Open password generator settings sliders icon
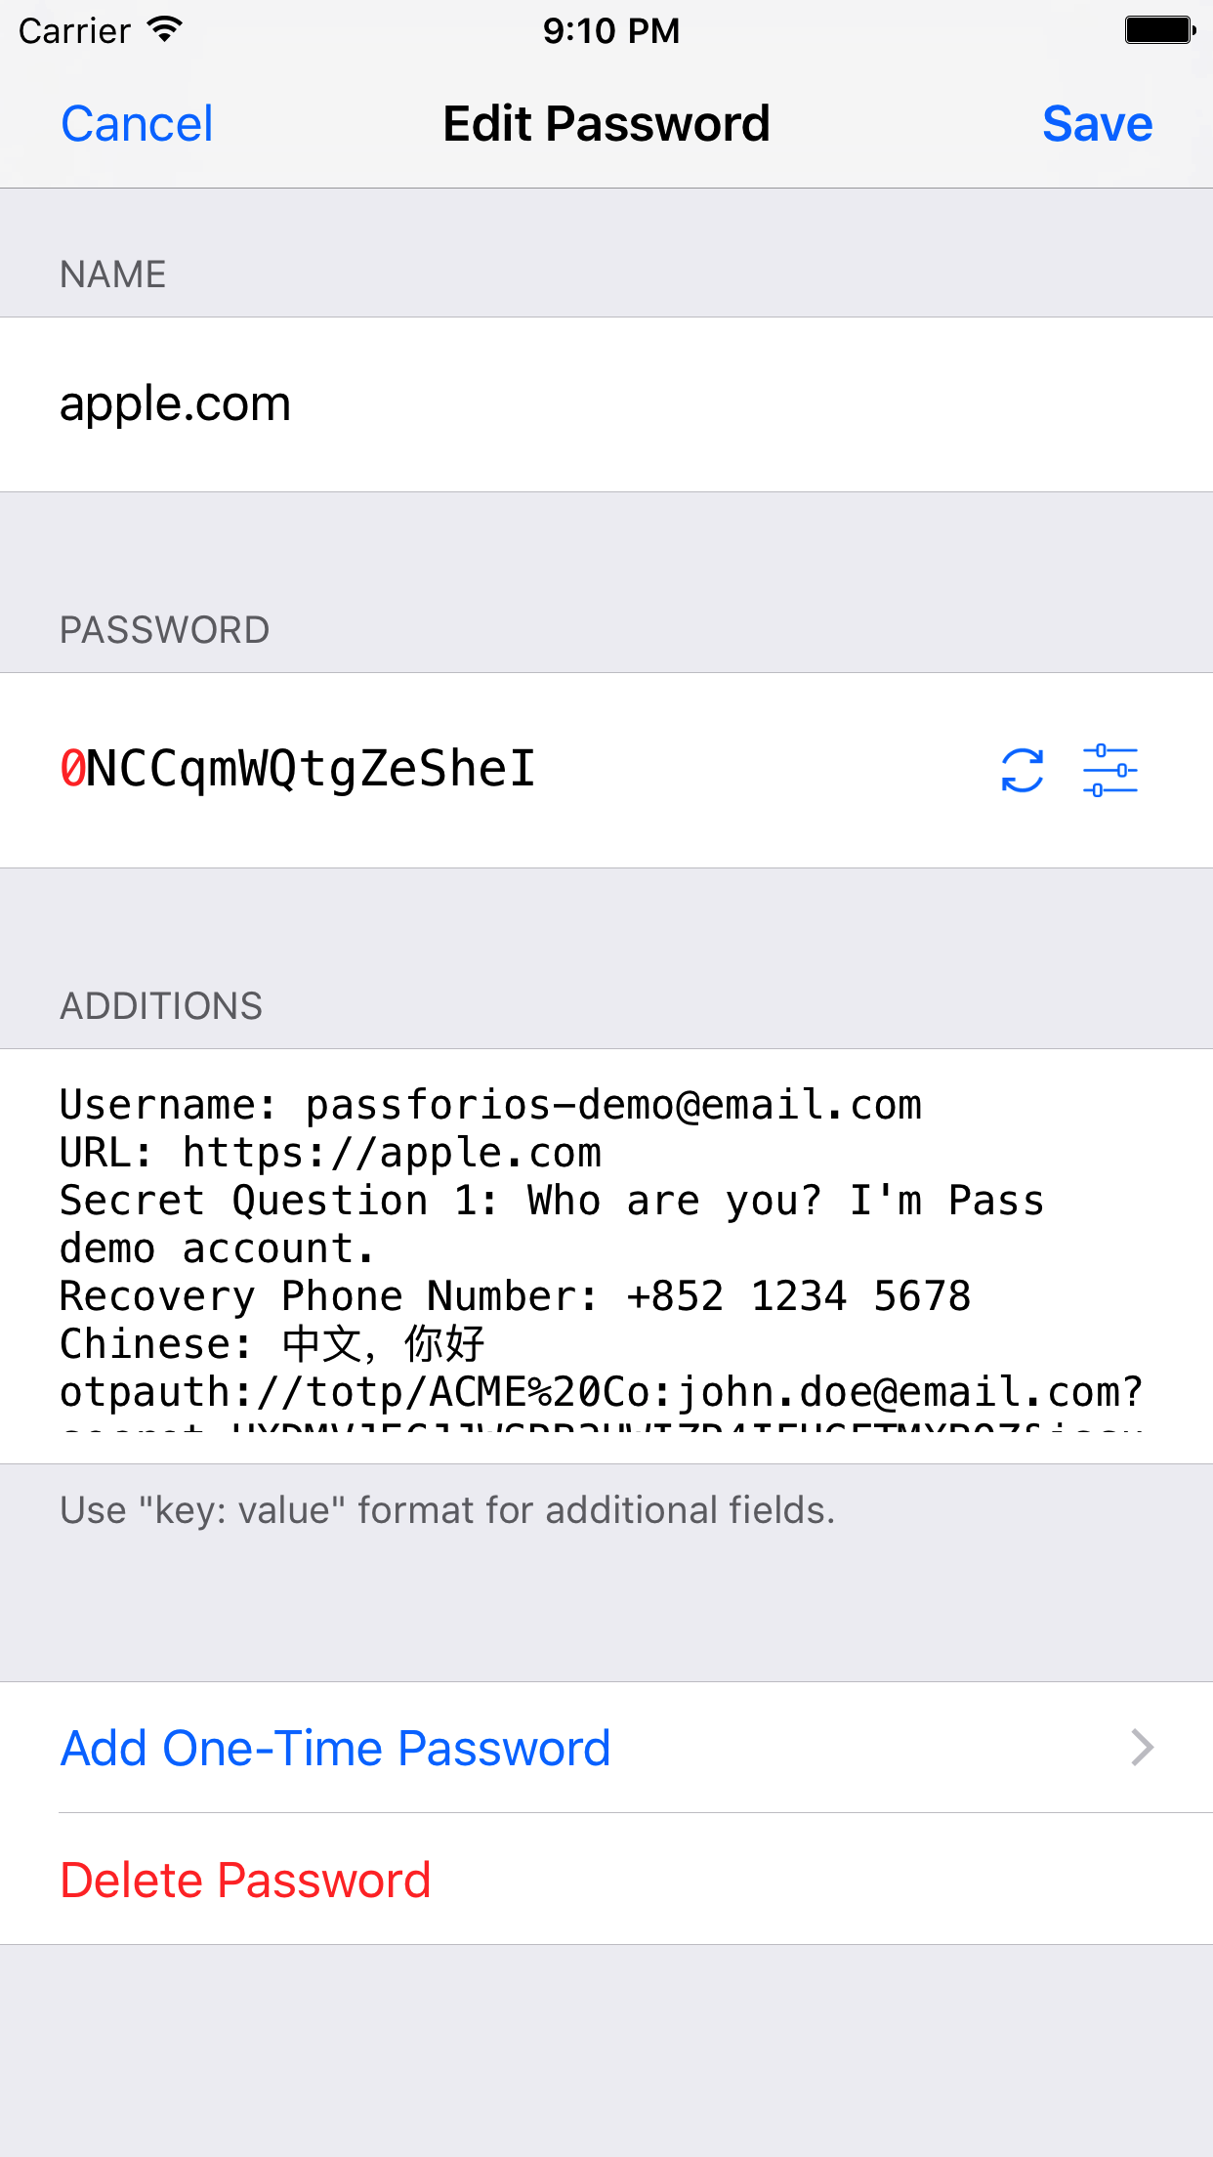 pos(1110,770)
